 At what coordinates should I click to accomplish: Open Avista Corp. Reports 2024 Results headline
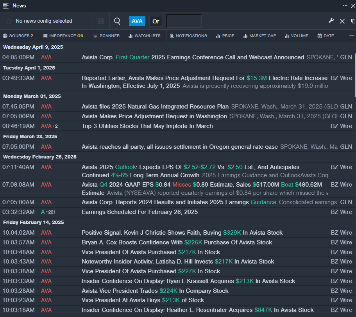click(x=179, y=202)
